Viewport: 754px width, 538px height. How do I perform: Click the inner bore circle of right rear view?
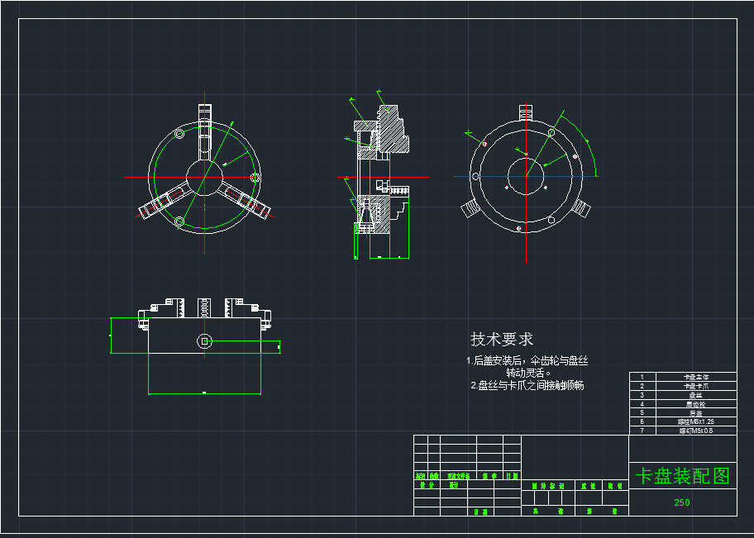tap(526, 177)
